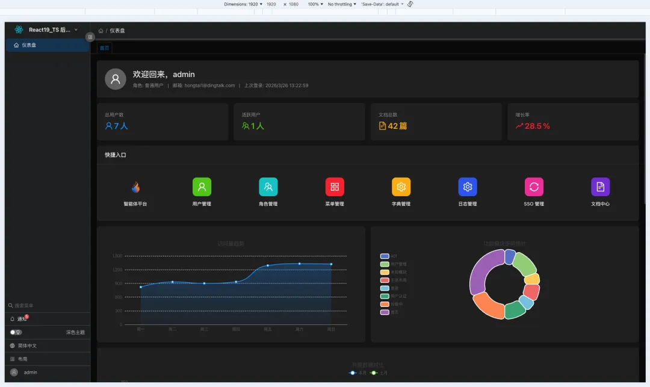The width and height of the screenshot is (650, 387).
Task: Click the email hongtai1@dingtalk.com text
Action: click(209, 85)
